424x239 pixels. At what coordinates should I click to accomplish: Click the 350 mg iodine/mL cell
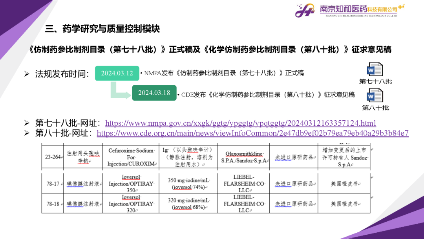(x=188, y=184)
